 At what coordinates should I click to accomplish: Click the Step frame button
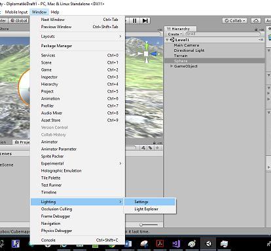[145, 20]
